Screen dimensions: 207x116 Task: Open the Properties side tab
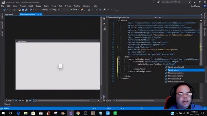pos(205,32)
